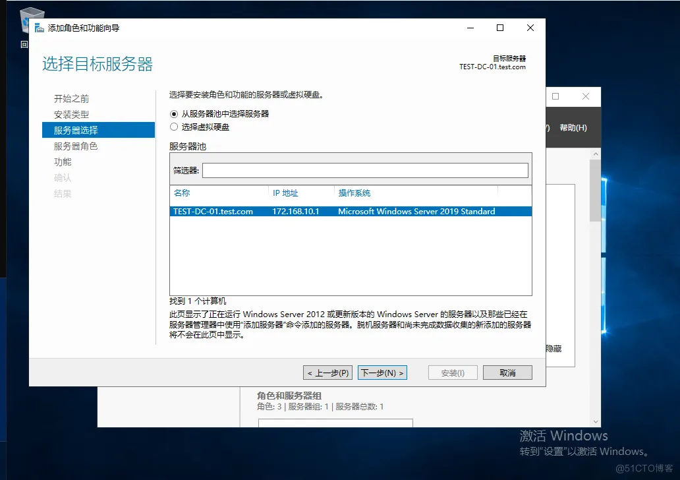Minimize the 添加角色和功能向导 window
Image resolution: width=680 pixels, height=480 pixels.
pyautogui.click(x=470, y=28)
